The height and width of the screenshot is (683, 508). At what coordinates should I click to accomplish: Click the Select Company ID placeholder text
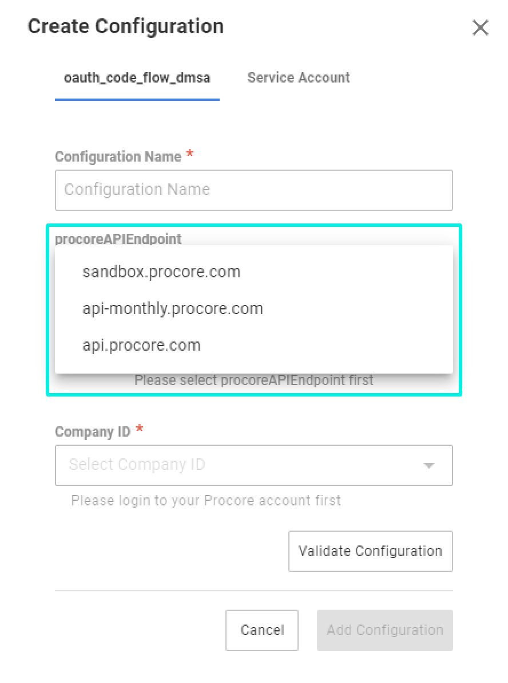(x=137, y=465)
